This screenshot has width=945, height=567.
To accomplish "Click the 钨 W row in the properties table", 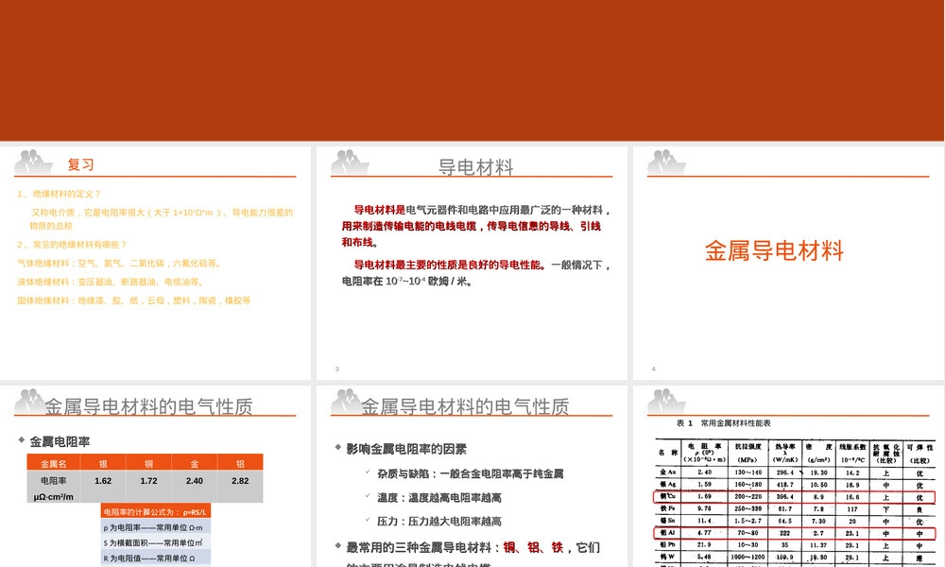I will 796,558.
